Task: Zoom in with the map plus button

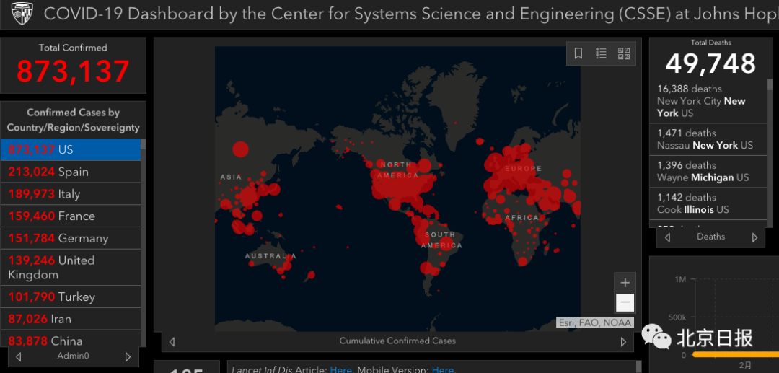Action: click(x=625, y=283)
